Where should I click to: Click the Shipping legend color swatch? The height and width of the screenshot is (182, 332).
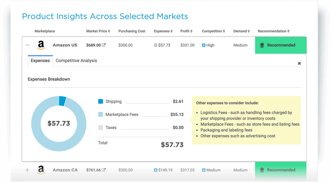click(101, 102)
